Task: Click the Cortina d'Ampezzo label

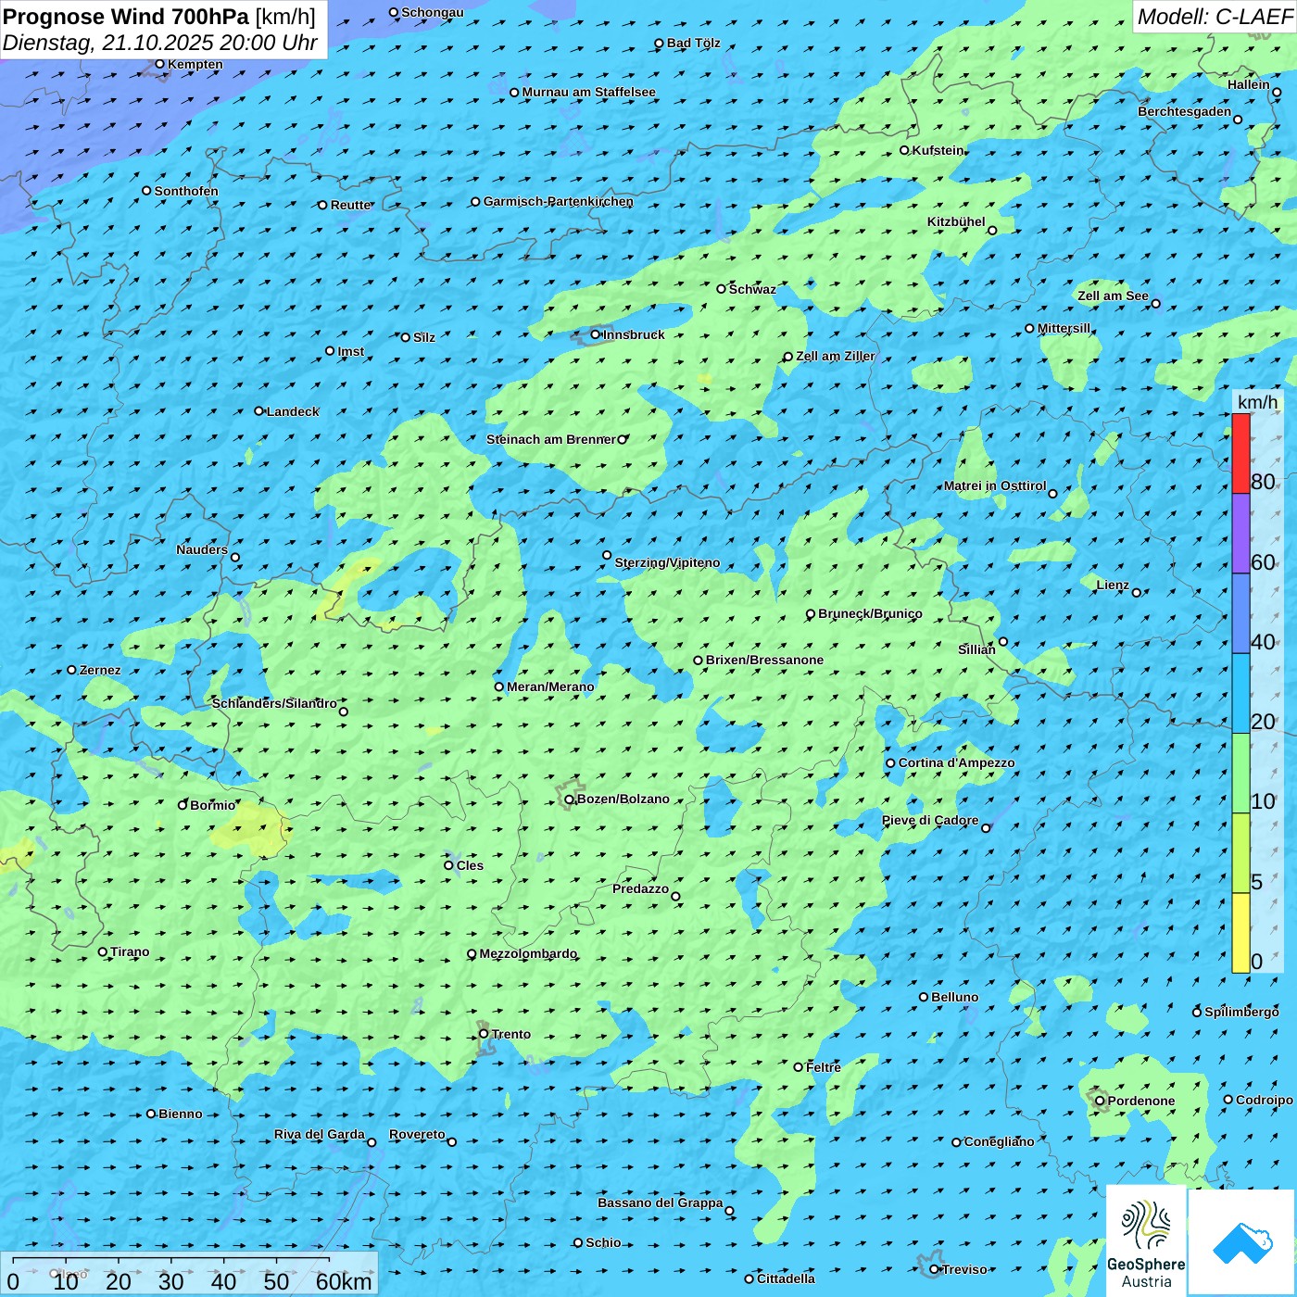Action: click(x=957, y=762)
